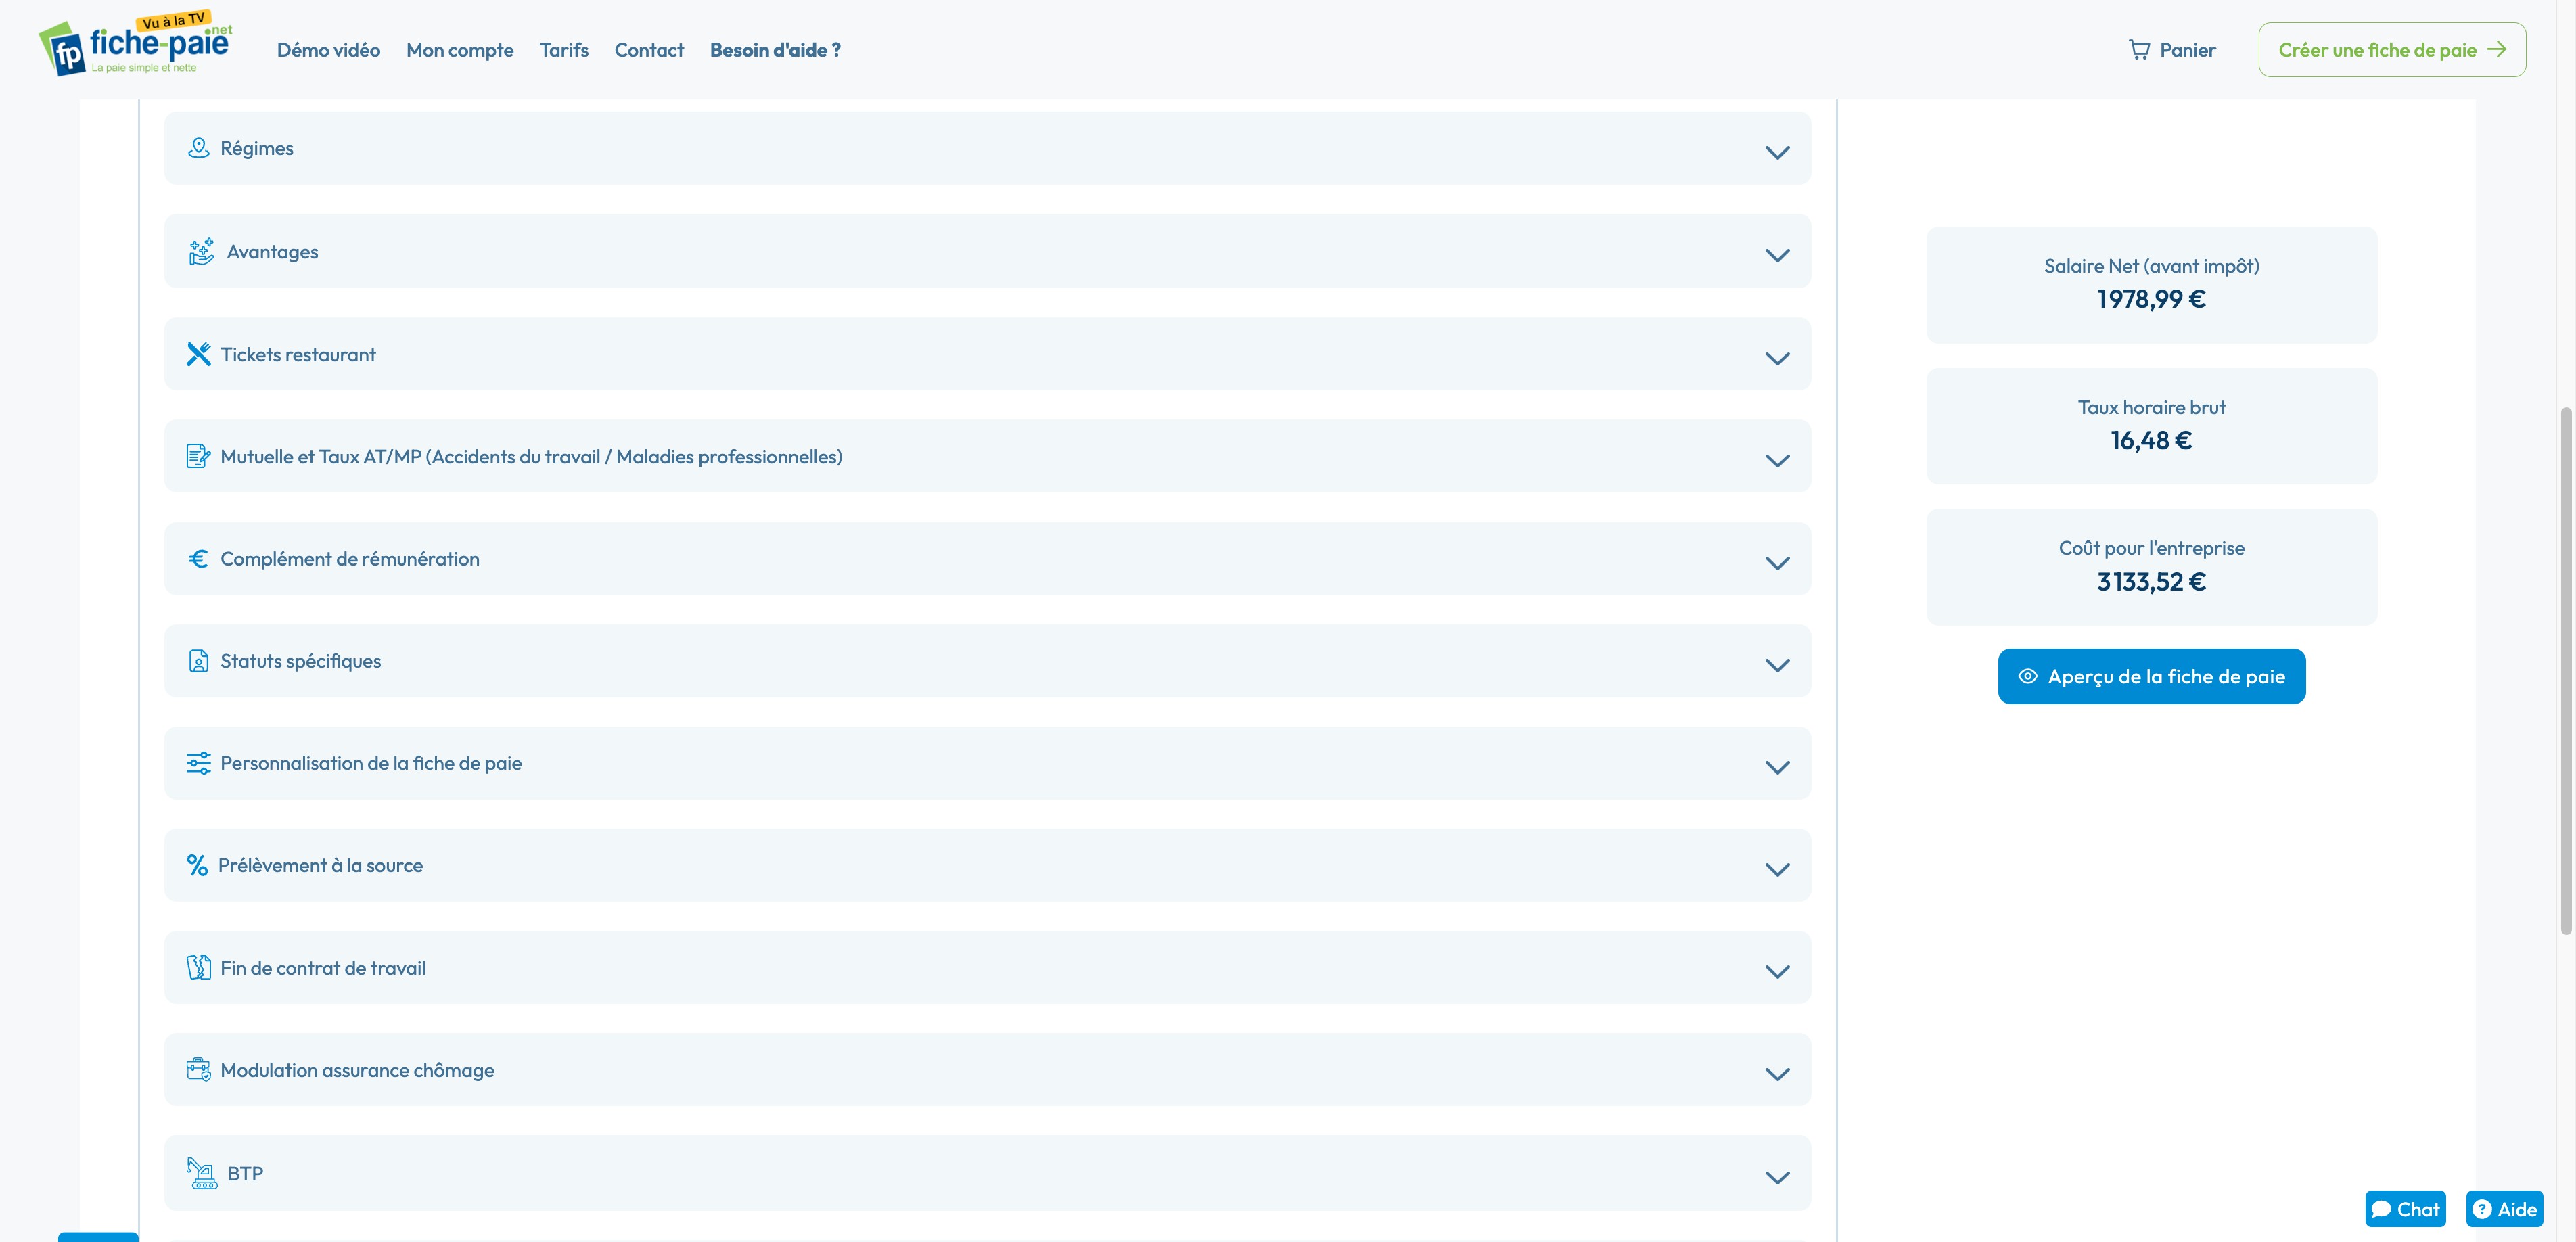Expand Statuts spécifiques with its chevron

click(1776, 665)
